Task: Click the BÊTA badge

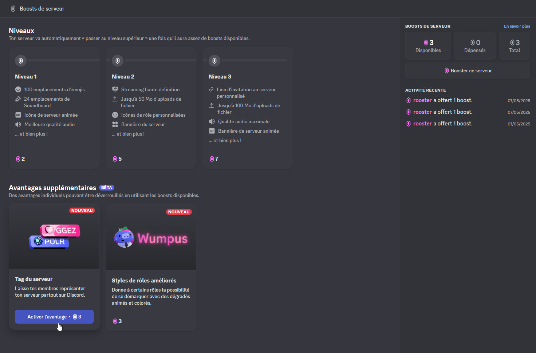Action: click(107, 188)
